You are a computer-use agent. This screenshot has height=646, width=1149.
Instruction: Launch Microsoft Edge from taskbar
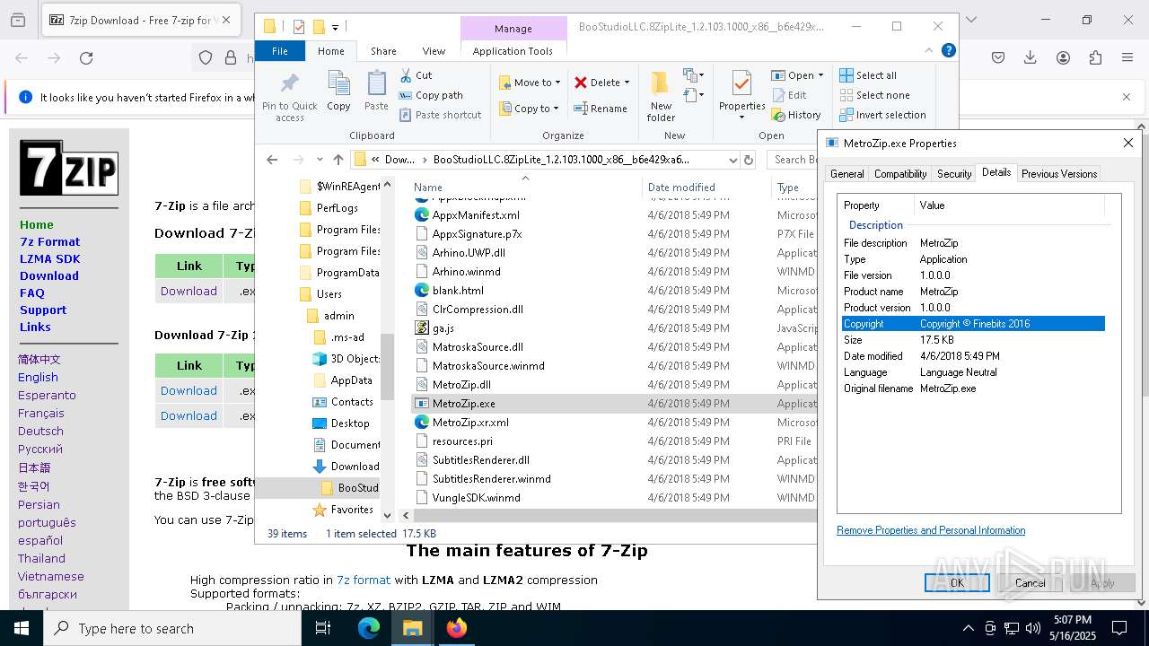coord(369,628)
